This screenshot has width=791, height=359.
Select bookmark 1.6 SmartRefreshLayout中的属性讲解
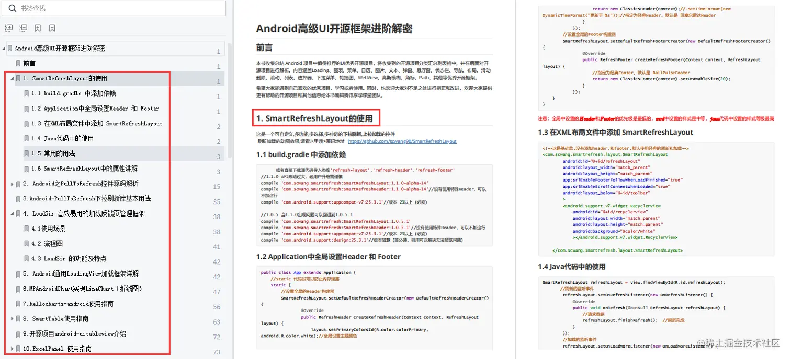(x=84, y=169)
